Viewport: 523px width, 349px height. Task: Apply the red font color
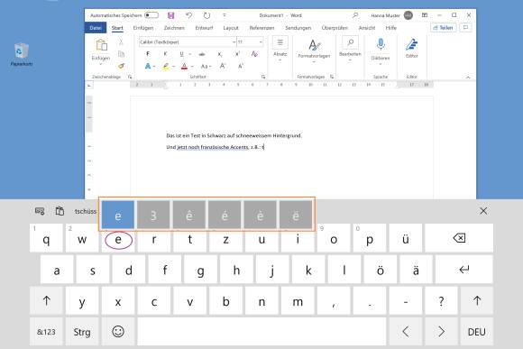click(184, 67)
